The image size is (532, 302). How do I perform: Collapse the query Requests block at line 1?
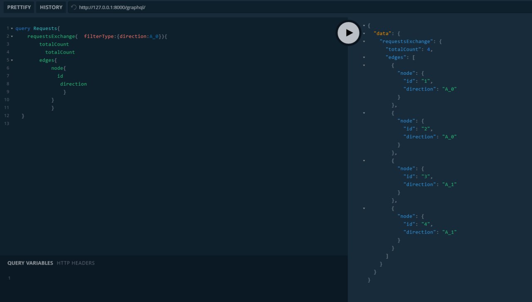point(12,28)
